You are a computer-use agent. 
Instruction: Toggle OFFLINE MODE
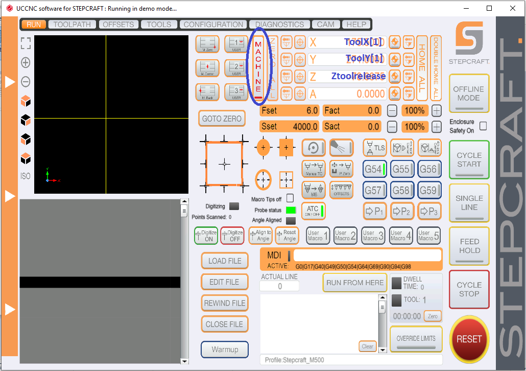[469, 94]
